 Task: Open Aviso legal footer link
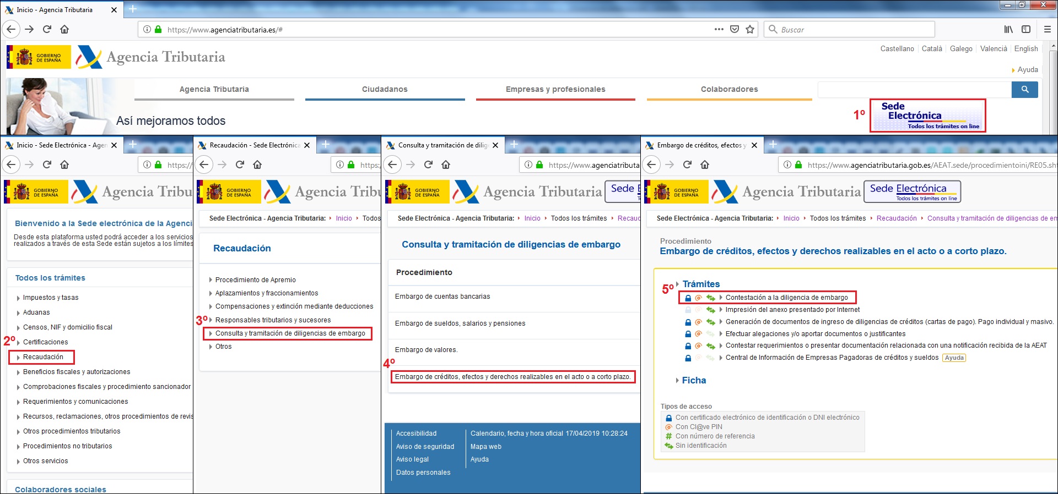click(x=412, y=459)
